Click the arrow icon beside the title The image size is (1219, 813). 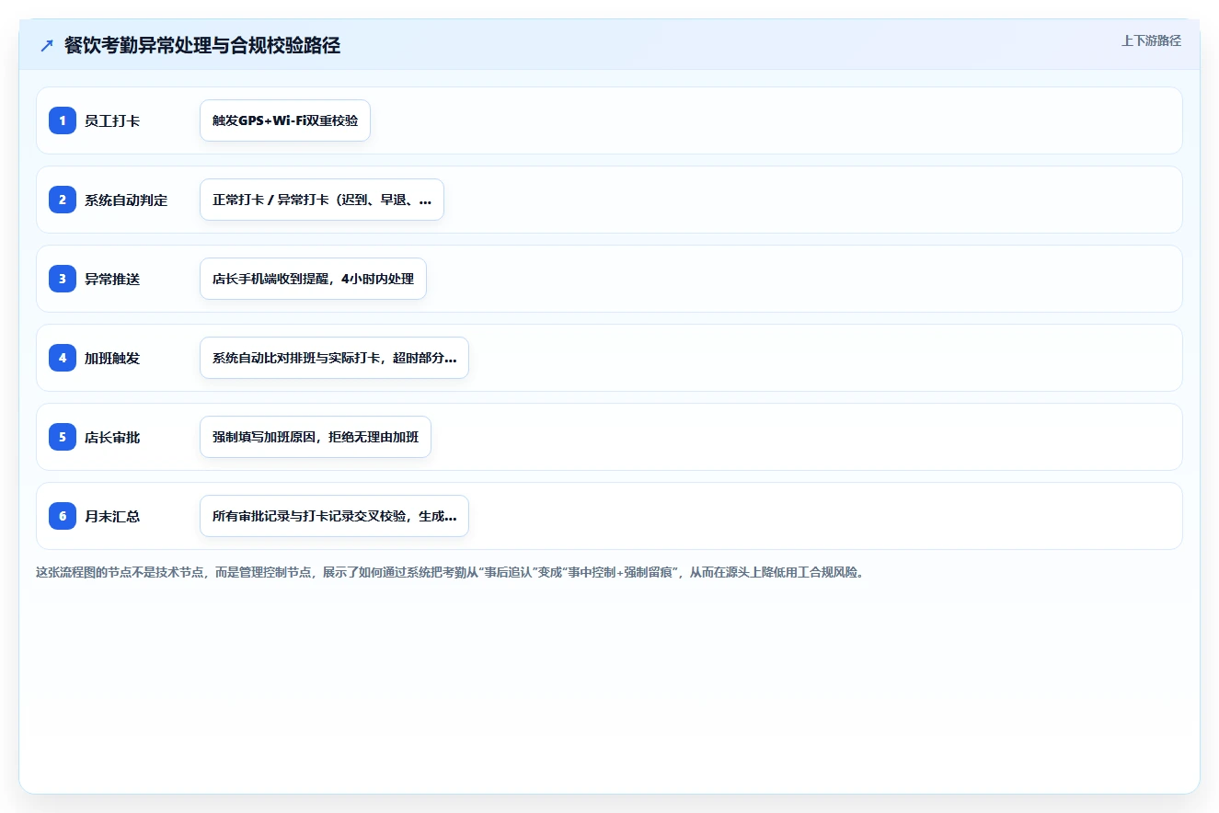coord(47,46)
